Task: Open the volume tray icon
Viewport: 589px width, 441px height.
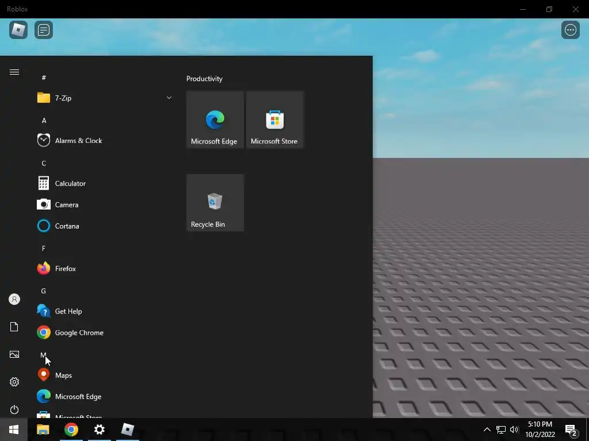Action: click(x=514, y=430)
